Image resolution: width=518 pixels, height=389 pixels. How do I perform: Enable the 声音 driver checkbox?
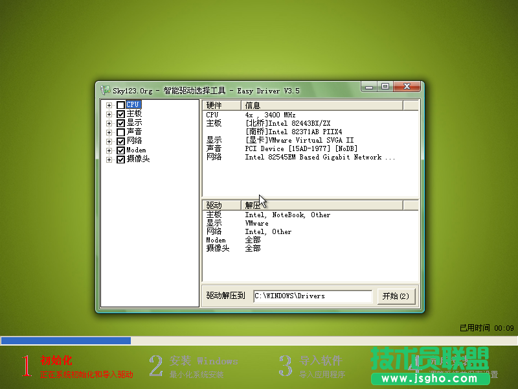pyautogui.click(x=120, y=132)
